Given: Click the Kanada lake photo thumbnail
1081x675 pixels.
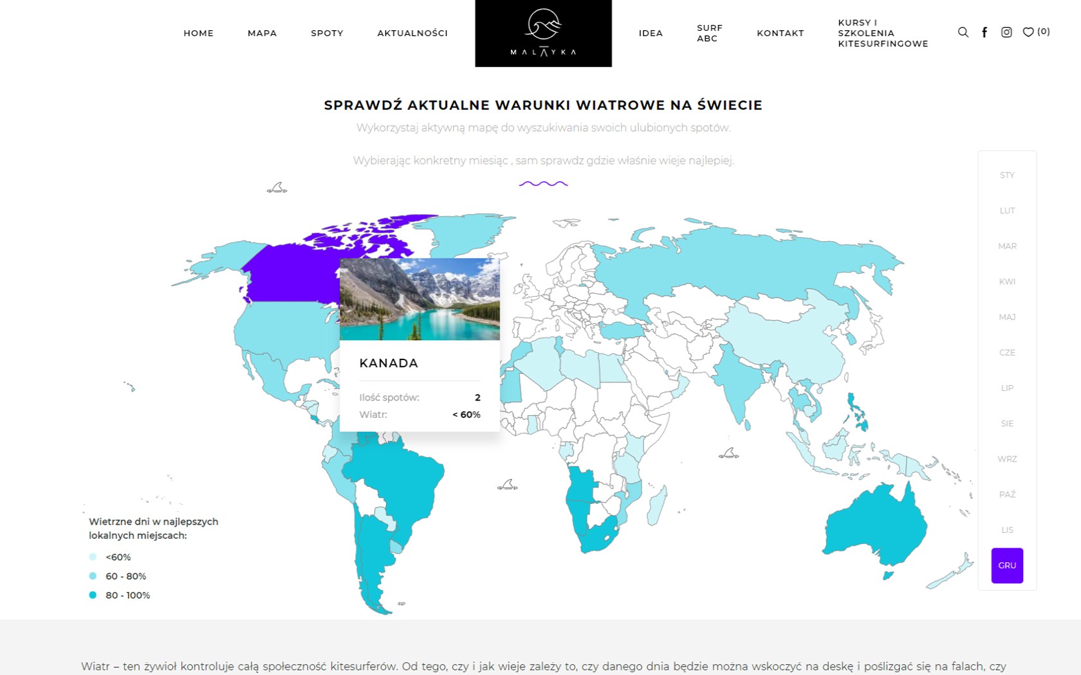Looking at the screenshot, I should [x=420, y=299].
